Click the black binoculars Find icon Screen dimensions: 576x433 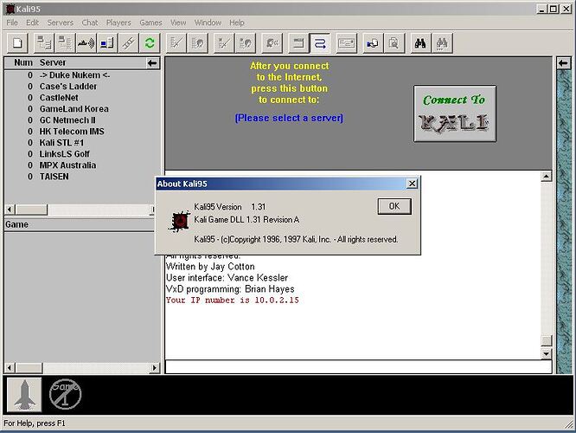click(x=420, y=43)
